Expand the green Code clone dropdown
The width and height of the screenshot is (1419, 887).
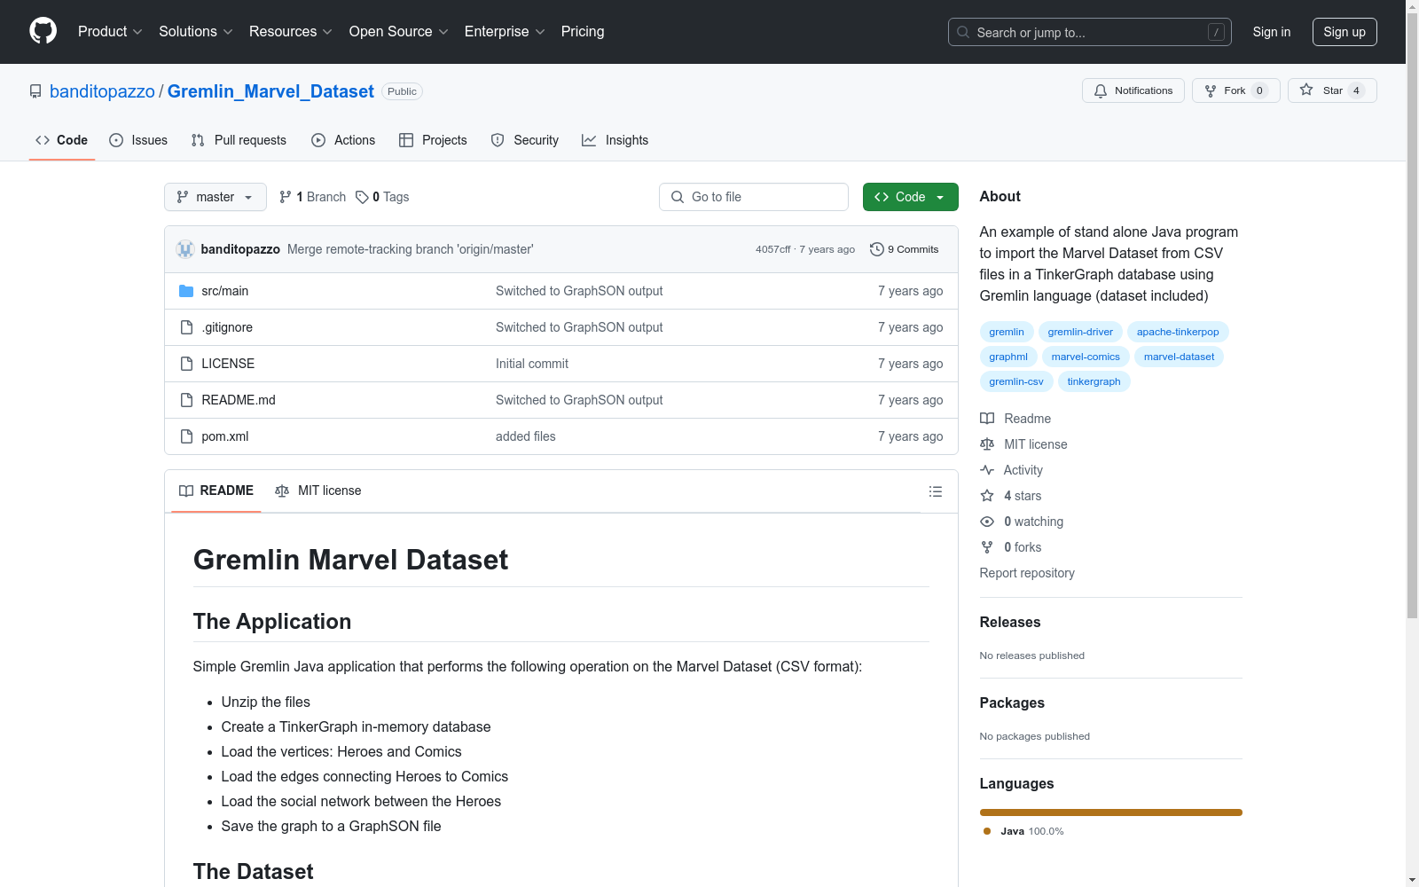(911, 197)
